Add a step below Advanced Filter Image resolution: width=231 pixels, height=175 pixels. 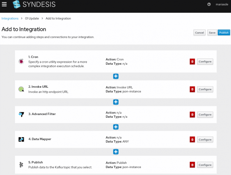115,127
